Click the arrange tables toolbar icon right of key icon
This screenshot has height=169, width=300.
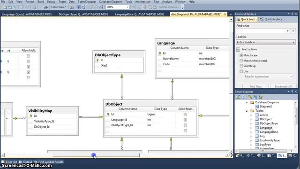[78, 8]
